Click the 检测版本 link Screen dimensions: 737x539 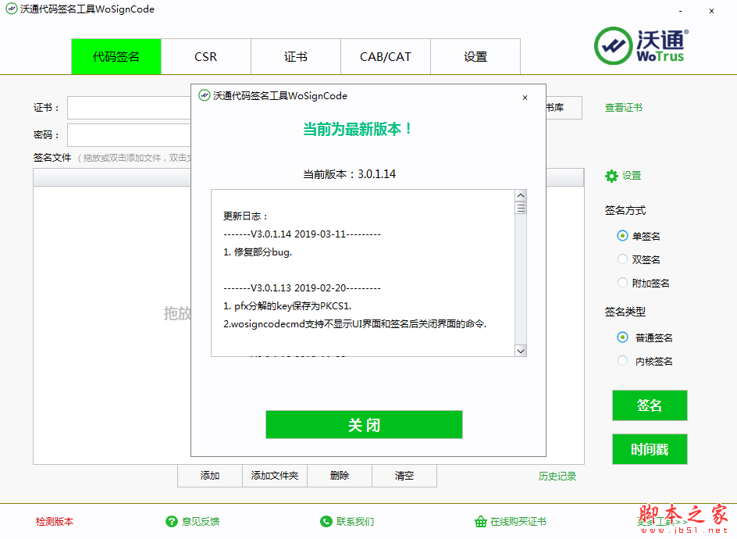click(x=55, y=521)
